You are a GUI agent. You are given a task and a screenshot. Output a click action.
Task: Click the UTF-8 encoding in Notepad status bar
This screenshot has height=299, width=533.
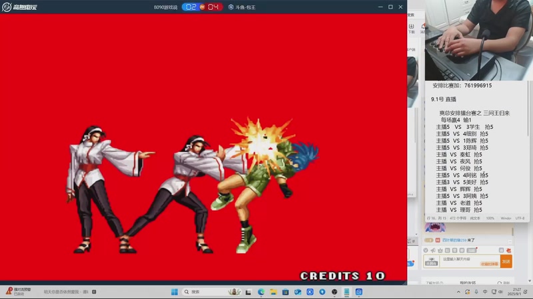520,219
